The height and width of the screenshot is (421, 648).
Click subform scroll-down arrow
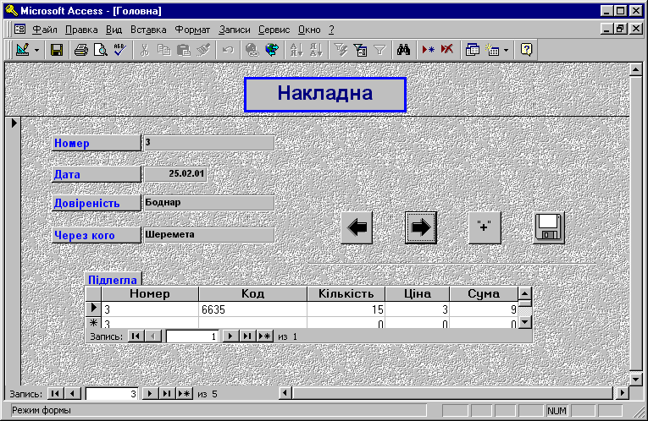[524, 322]
